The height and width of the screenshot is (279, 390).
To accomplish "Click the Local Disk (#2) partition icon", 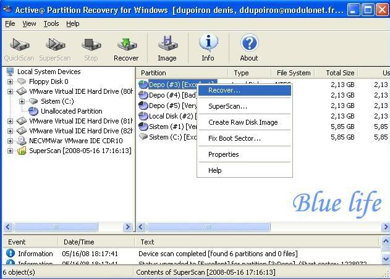I will (x=143, y=116).
